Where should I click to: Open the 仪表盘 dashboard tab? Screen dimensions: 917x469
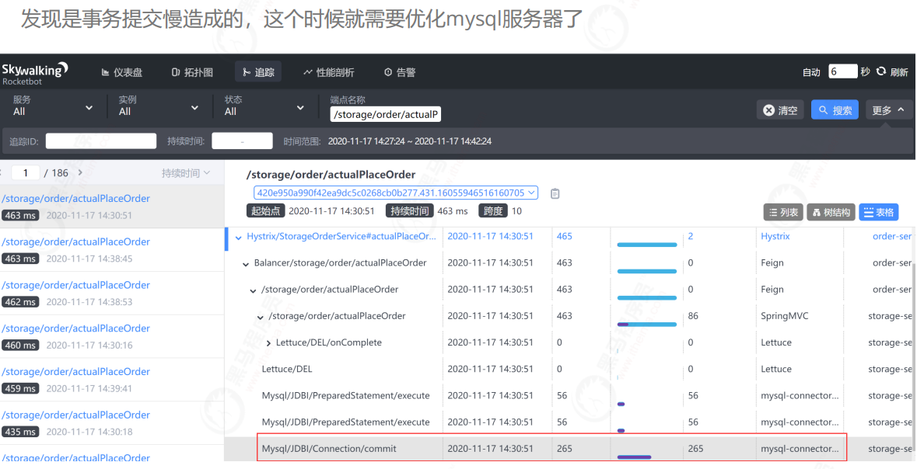pyautogui.click(x=121, y=72)
